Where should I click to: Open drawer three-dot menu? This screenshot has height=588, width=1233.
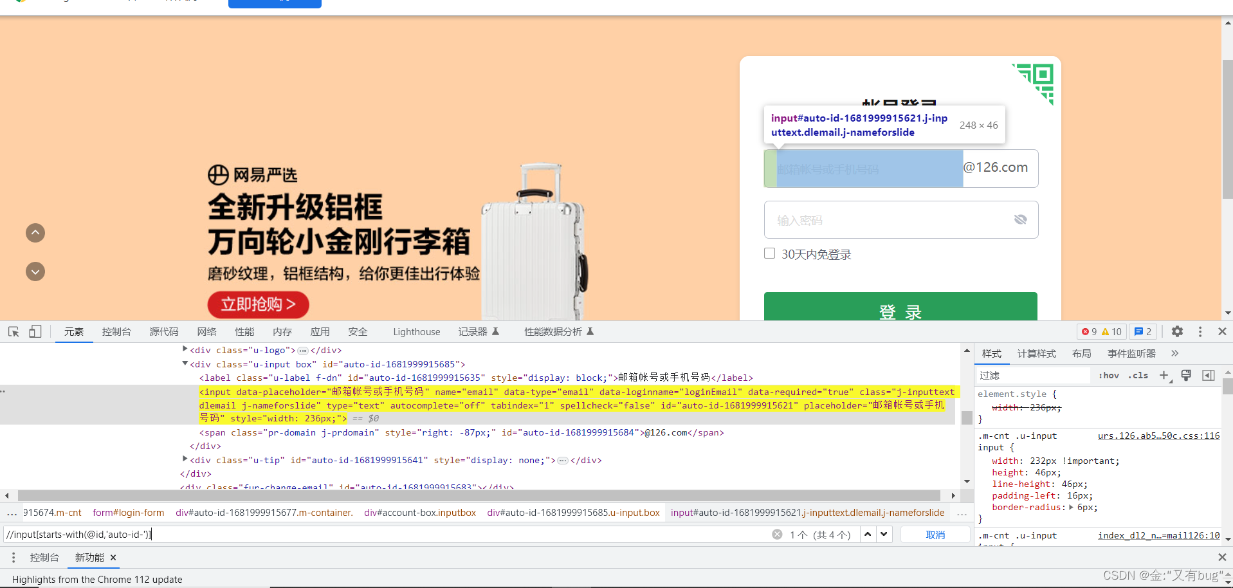pyautogui.click(x=13, y=557)
